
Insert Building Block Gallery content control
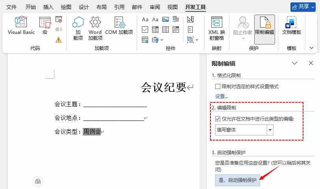[176, 19]
